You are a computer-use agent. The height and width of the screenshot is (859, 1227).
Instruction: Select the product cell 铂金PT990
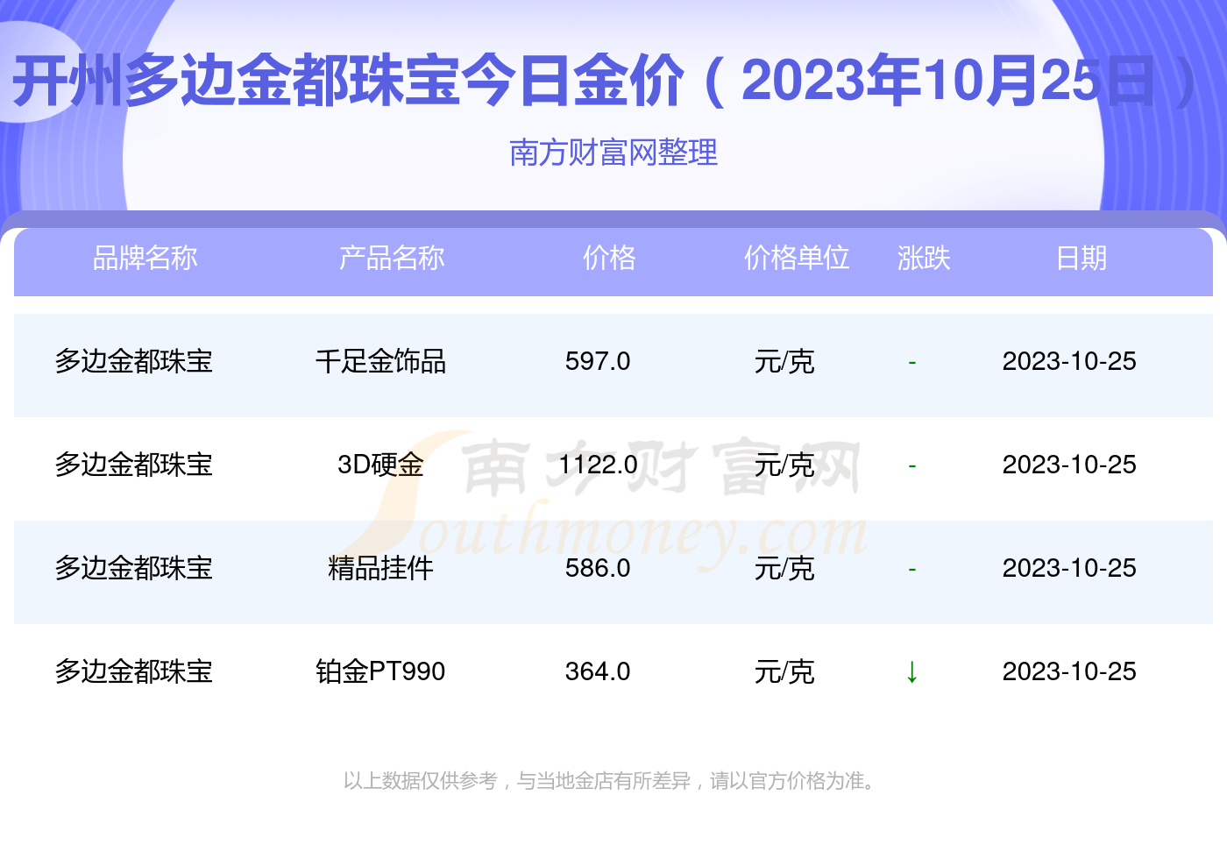point(380,671)
